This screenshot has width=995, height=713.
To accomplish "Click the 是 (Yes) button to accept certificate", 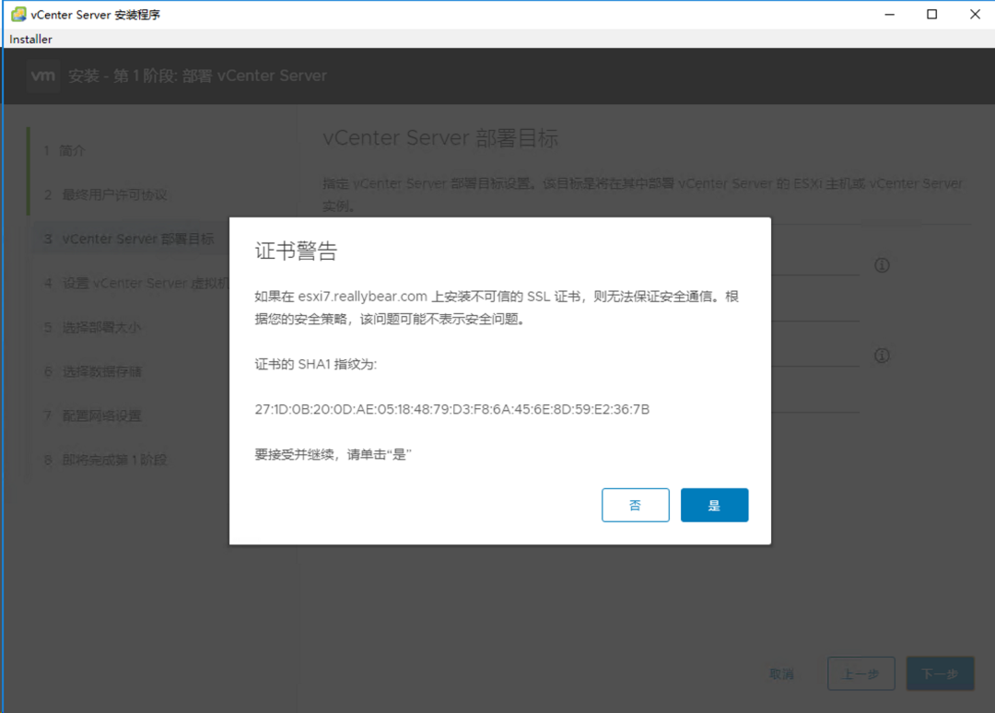I will 714,505.
